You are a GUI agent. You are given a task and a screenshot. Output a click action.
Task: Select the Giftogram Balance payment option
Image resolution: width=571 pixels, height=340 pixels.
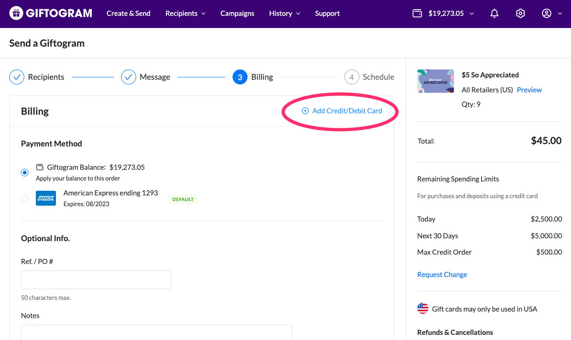click(x=25, y=173)
